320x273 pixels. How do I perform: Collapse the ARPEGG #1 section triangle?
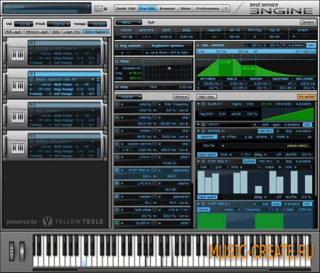(198, 131)
